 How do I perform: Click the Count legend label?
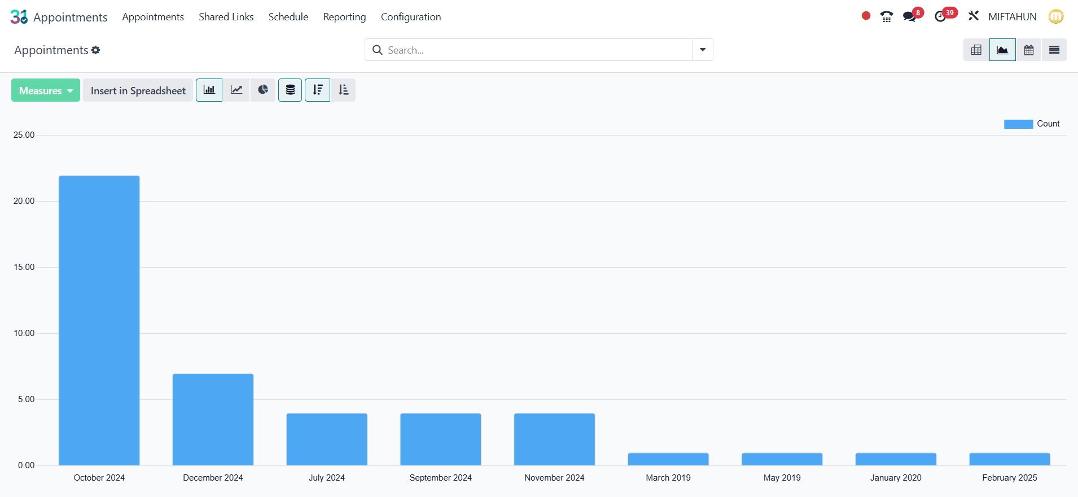click(1048, 124)
